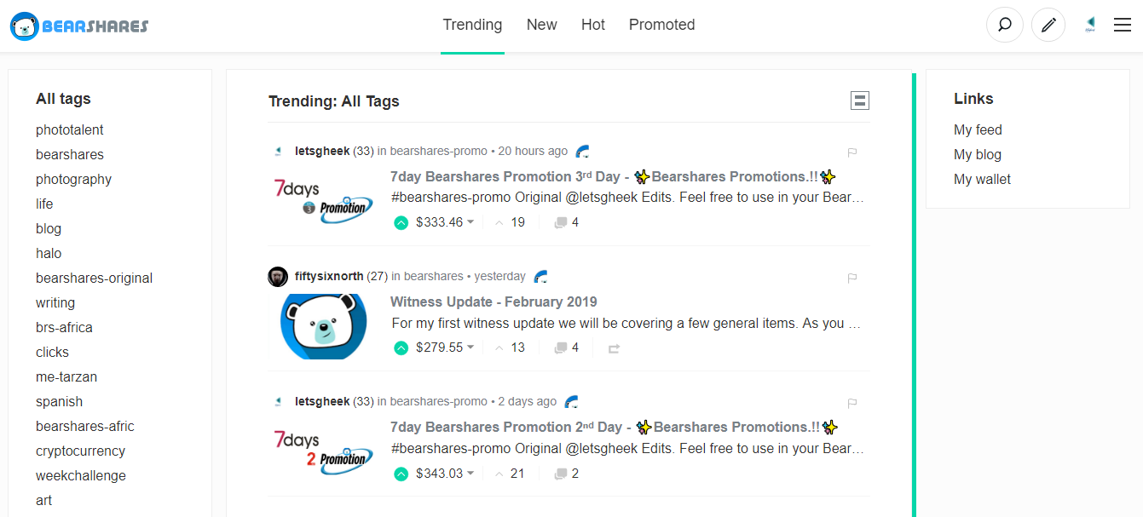This screenshot has height=517, width=1143.
Task: Flag the 7day Promotion 3rd Day post
Action: 851,152
